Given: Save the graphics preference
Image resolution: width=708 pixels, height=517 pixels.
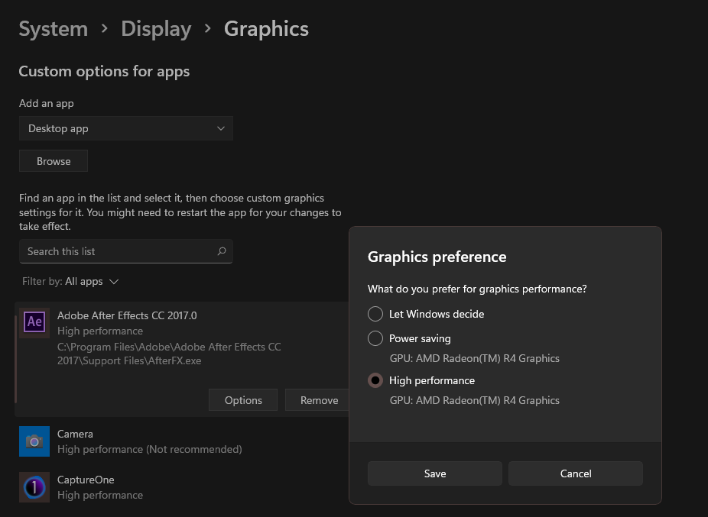Looking at the screenshot, I should pyautogui.click(x=435, y=473).
